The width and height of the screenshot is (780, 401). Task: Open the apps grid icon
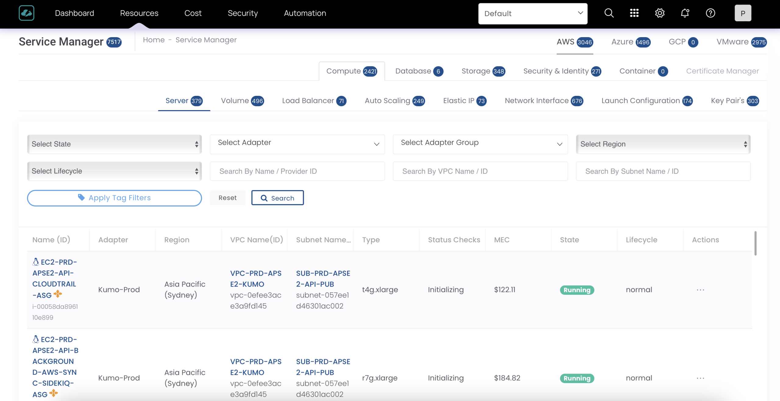[634, 13]
